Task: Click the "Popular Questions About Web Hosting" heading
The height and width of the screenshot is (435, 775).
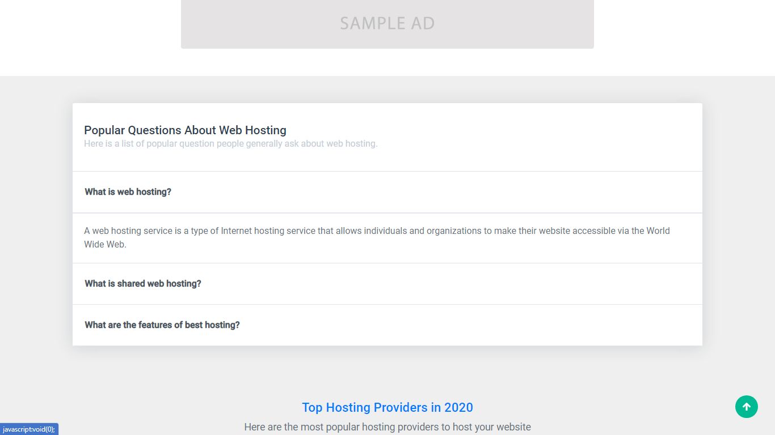Action: 185,130
